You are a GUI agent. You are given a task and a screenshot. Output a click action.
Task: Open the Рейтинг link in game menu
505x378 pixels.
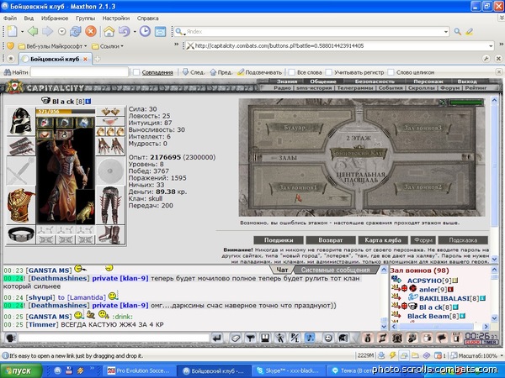[476, 87]
